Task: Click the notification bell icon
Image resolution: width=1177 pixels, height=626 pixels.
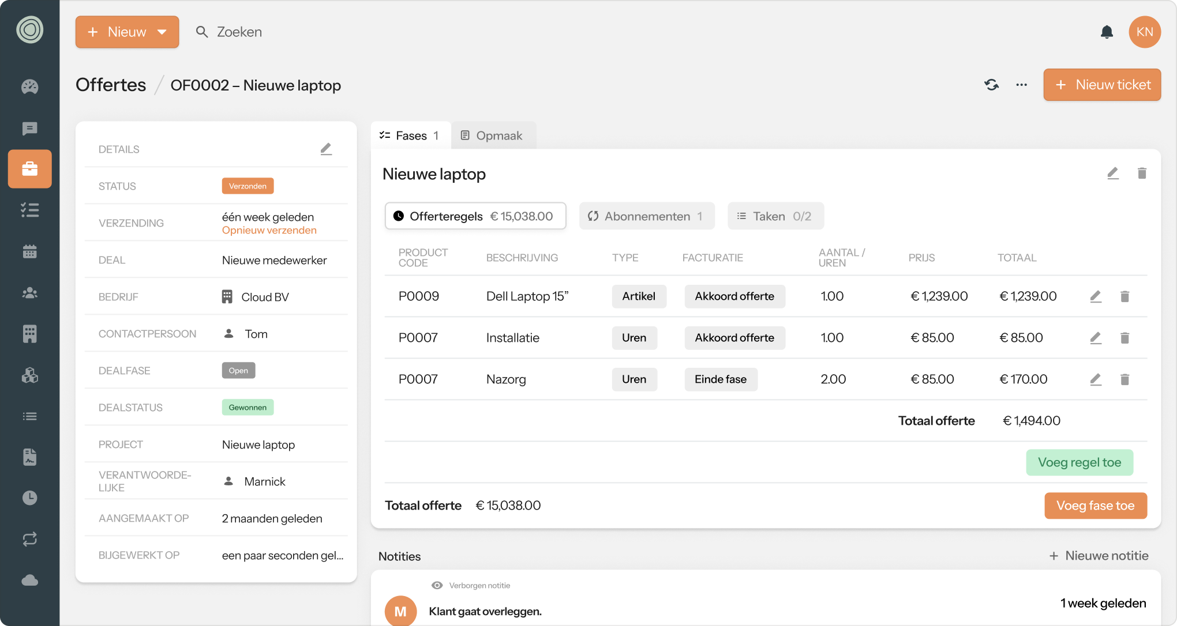Action: [1106, 32]
